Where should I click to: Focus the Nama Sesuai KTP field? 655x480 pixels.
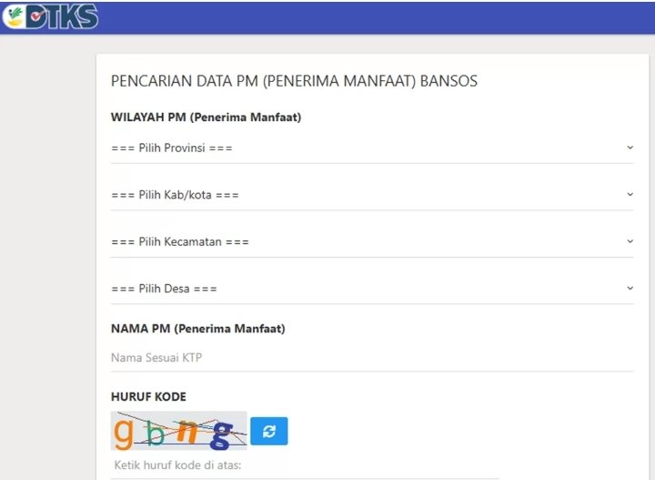coord(372,357)
